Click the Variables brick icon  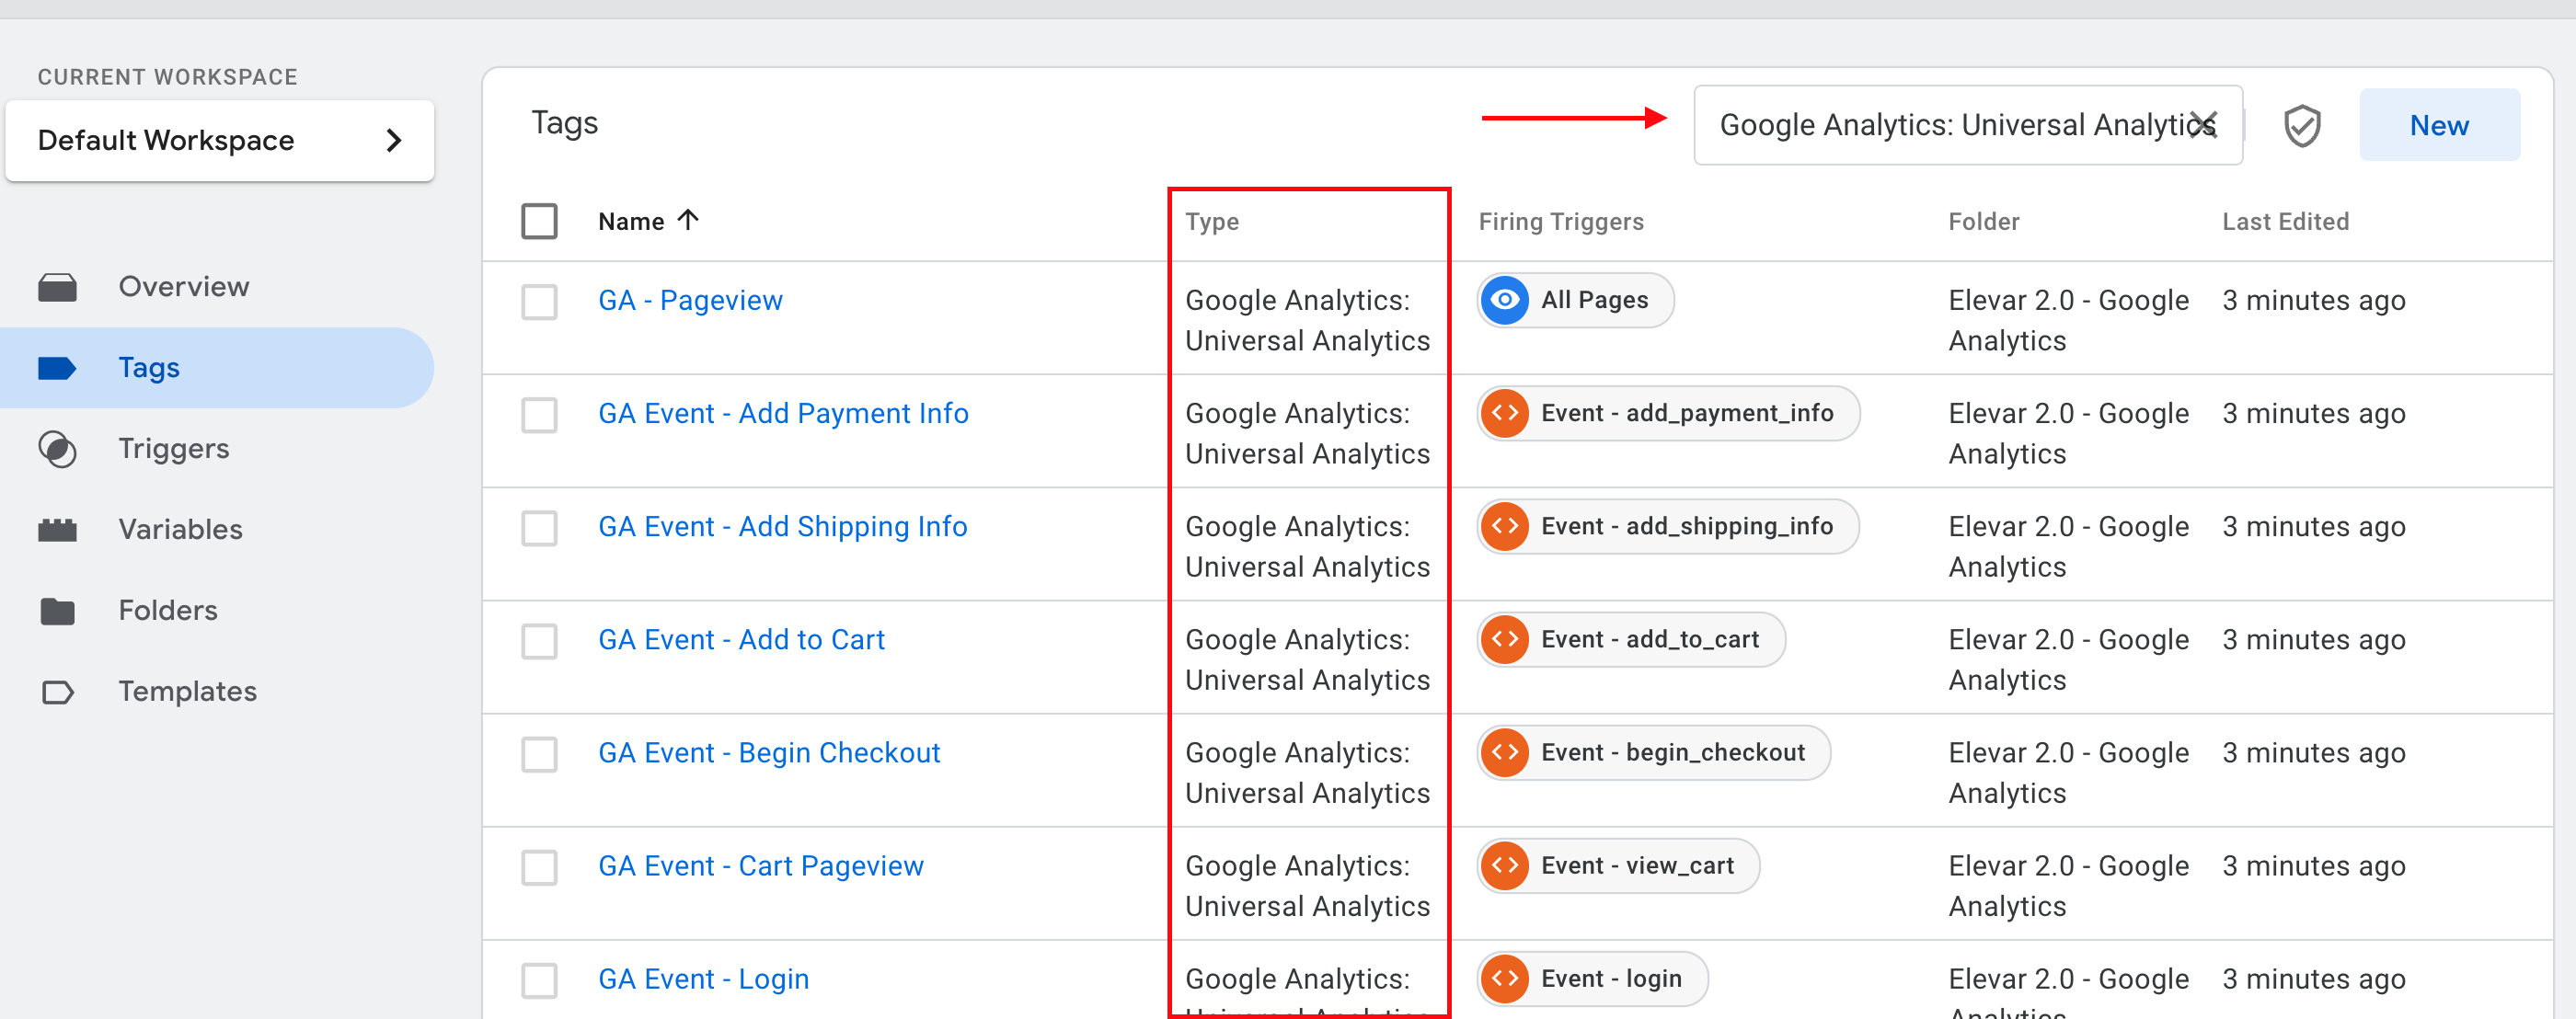[57, 530]
